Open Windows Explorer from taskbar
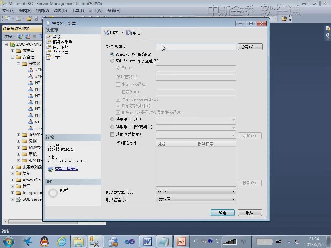This screenshot has width=331, height=248. pos(79,242)
